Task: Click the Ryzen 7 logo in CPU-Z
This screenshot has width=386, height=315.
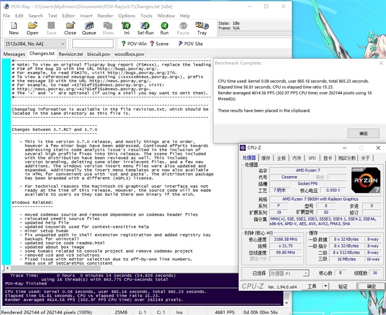Action: click(366, 180)
